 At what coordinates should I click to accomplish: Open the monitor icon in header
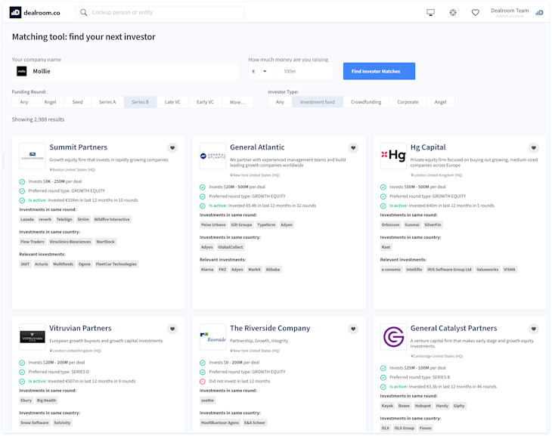(430, 13)
